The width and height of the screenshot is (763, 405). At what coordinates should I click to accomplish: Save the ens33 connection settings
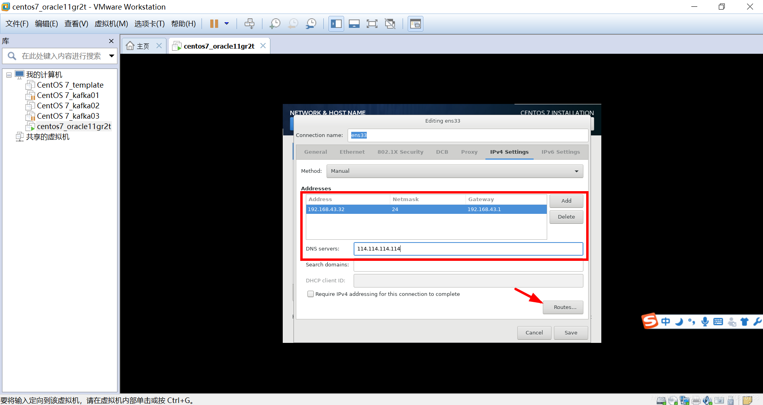571,333
